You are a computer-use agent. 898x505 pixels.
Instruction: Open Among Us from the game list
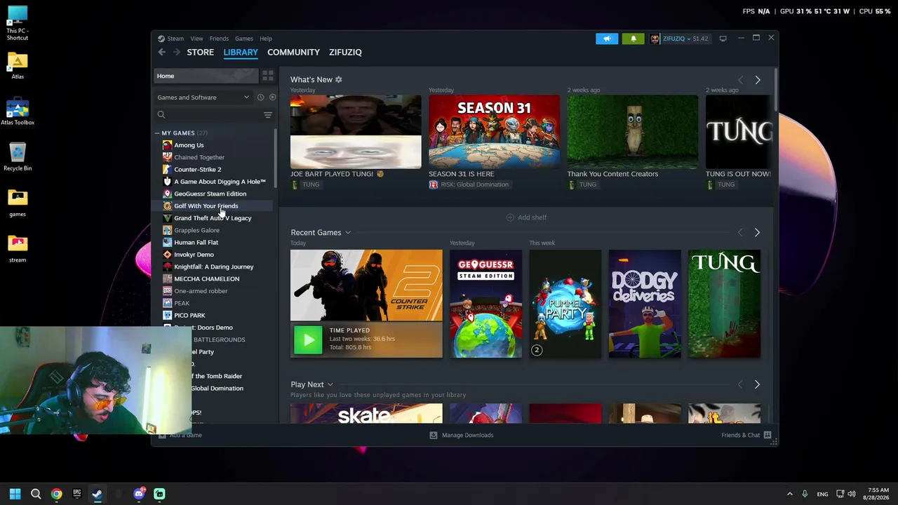coord(189,145)
